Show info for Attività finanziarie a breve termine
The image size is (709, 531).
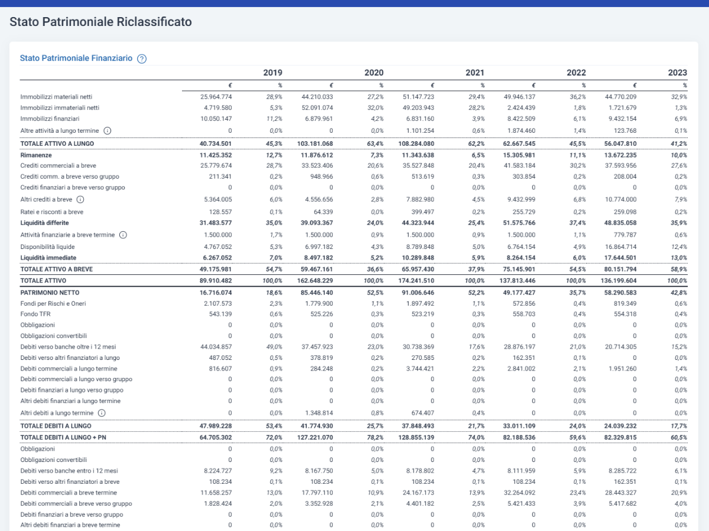point(123,235)
